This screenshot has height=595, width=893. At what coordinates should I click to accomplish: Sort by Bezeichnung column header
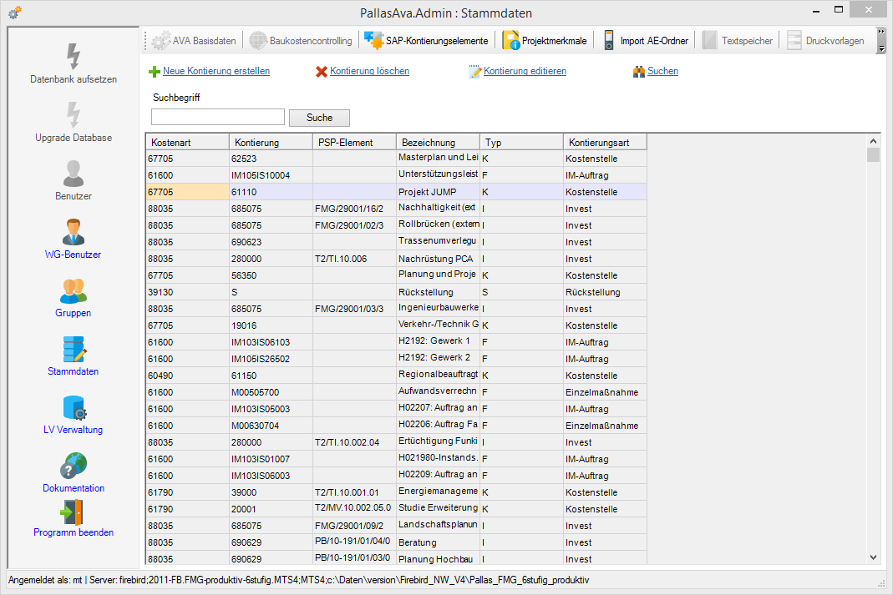click(438, 142)
